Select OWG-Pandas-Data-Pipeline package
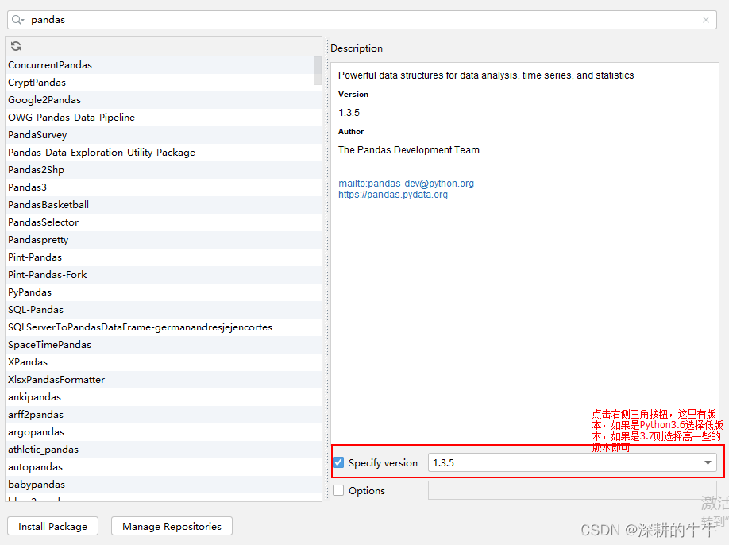729x545 pixels. 164,118
